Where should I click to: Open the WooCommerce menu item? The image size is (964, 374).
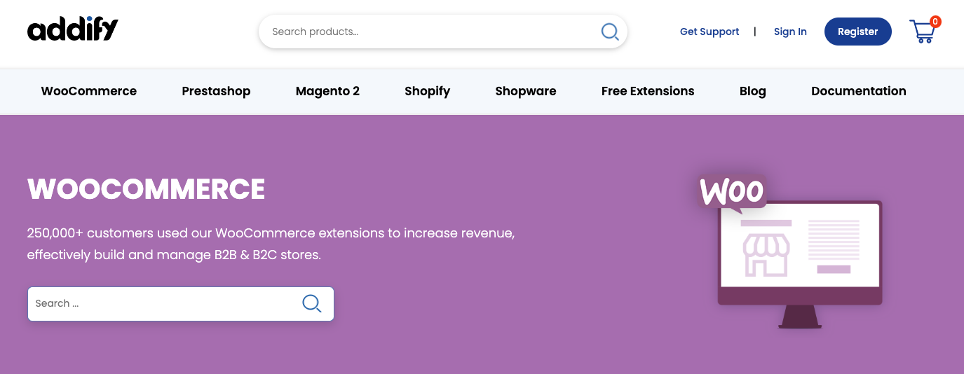tap(89, 91)
